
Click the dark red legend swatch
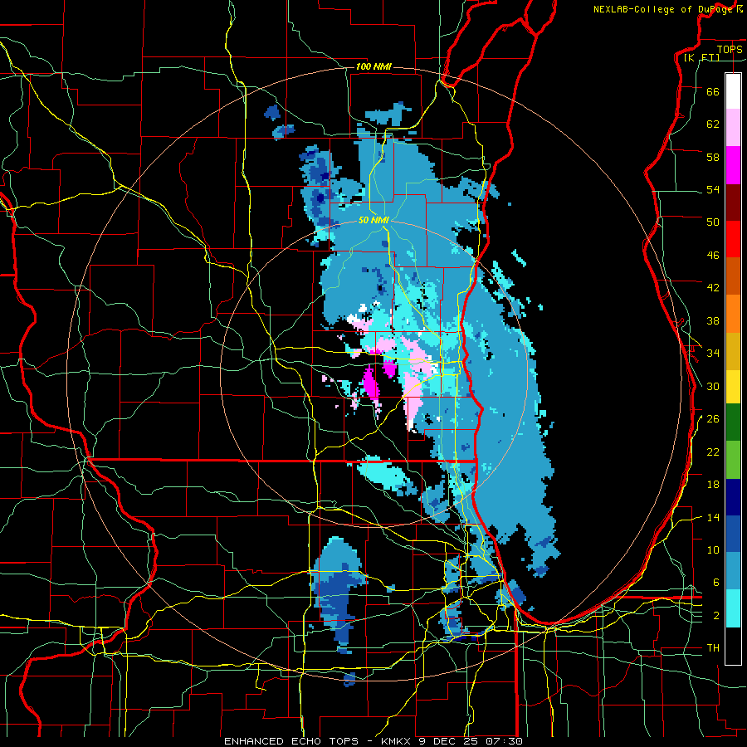[733, 202]
